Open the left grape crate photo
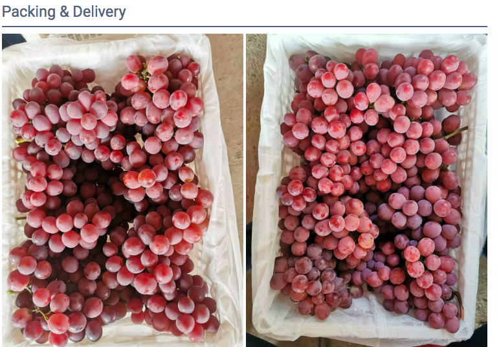499x347 pixels. pos(122,190)
